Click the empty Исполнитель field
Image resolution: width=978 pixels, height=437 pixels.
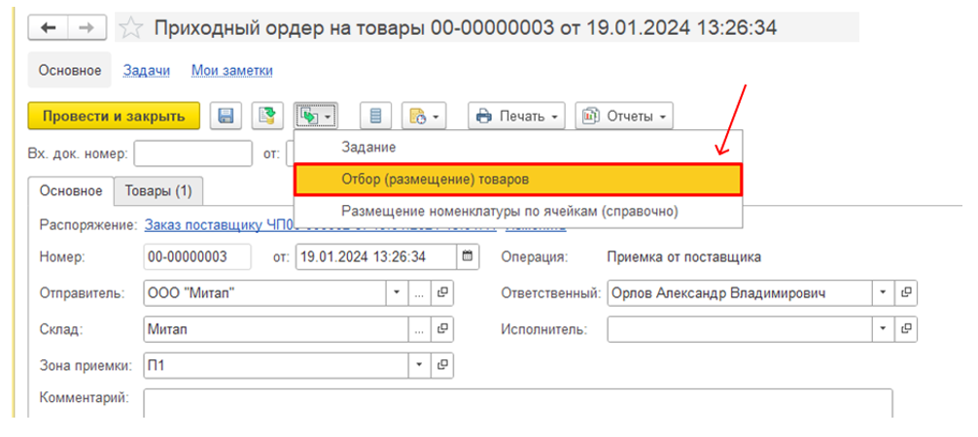pyautogui.click(x=739, y=329)
